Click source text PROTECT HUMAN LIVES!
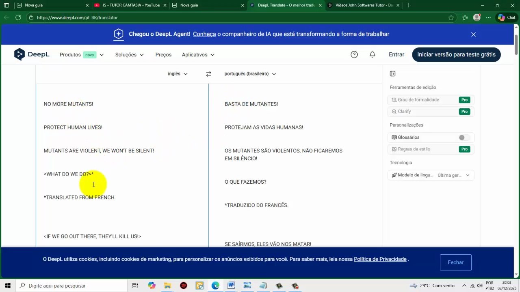Screen dimensions: 520x292 point(73,127)
